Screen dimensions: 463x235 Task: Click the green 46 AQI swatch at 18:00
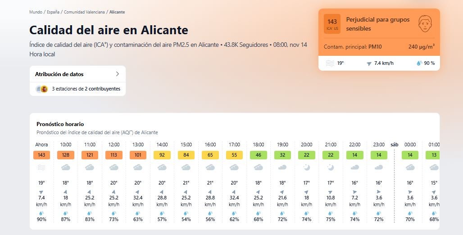click(259, 155)
